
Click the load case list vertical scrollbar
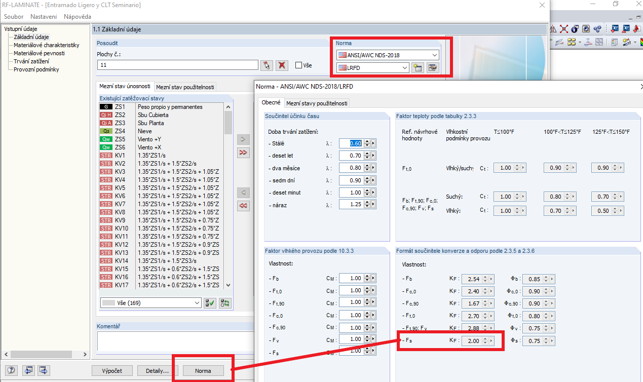(x=228, y=196)
